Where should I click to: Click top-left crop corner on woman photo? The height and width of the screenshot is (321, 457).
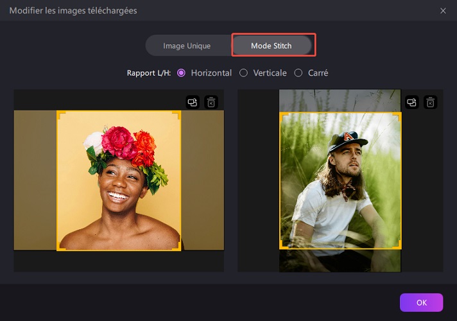pos(61,115)
